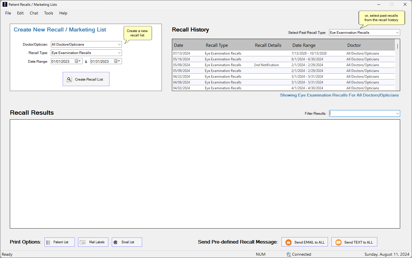Click the Connected network status icon
Viewport: 412px width, 258px height.
point(288,254)
